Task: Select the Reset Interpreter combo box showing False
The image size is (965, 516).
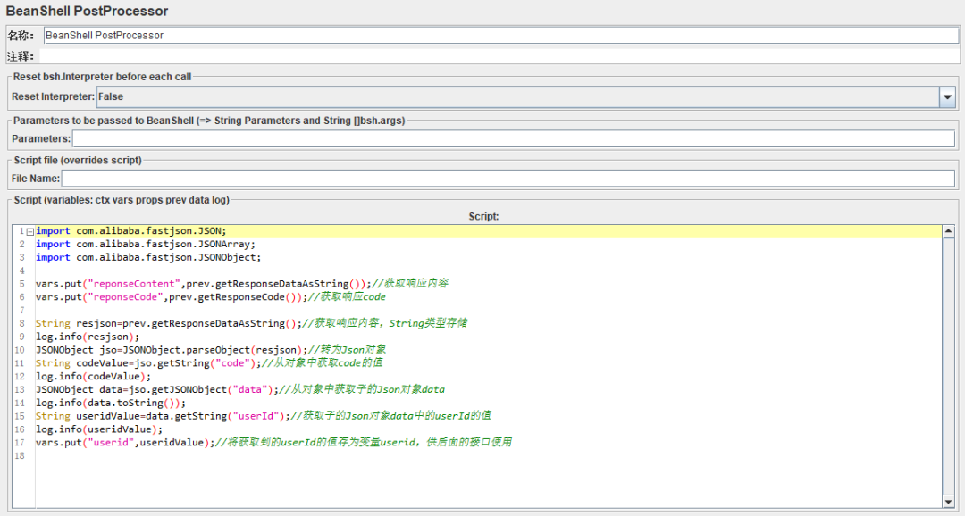Action: [x=517, y=96]
